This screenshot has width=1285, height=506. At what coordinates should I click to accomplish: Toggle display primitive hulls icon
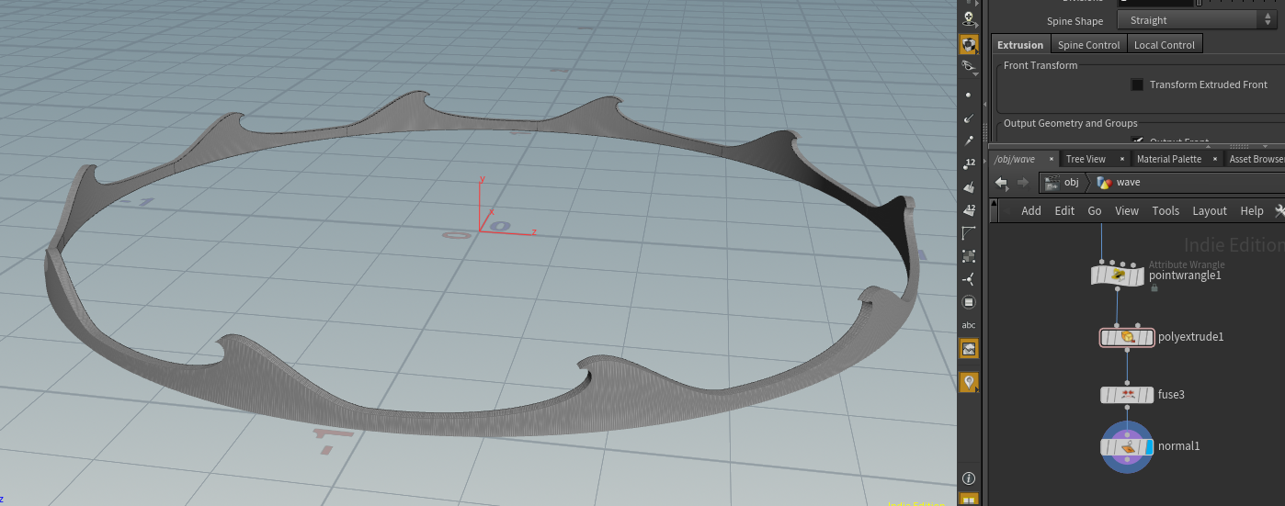click(x=969, y=233)
